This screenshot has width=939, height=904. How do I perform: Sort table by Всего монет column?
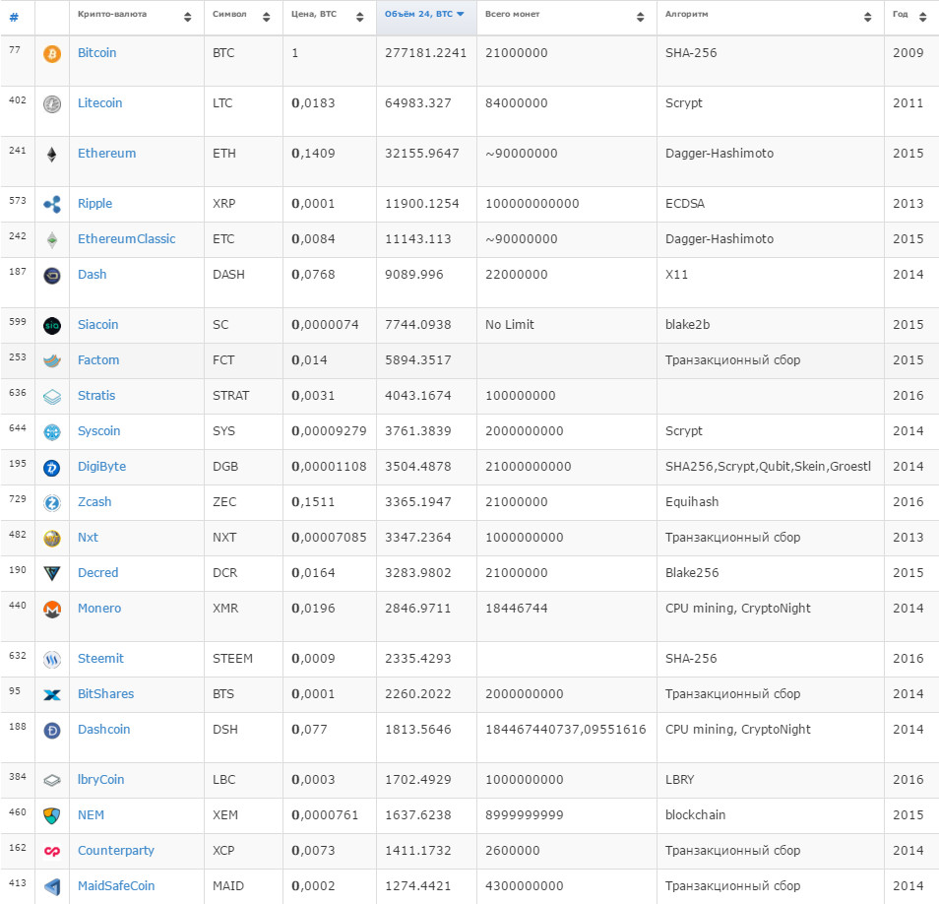(x=567, y=17)
